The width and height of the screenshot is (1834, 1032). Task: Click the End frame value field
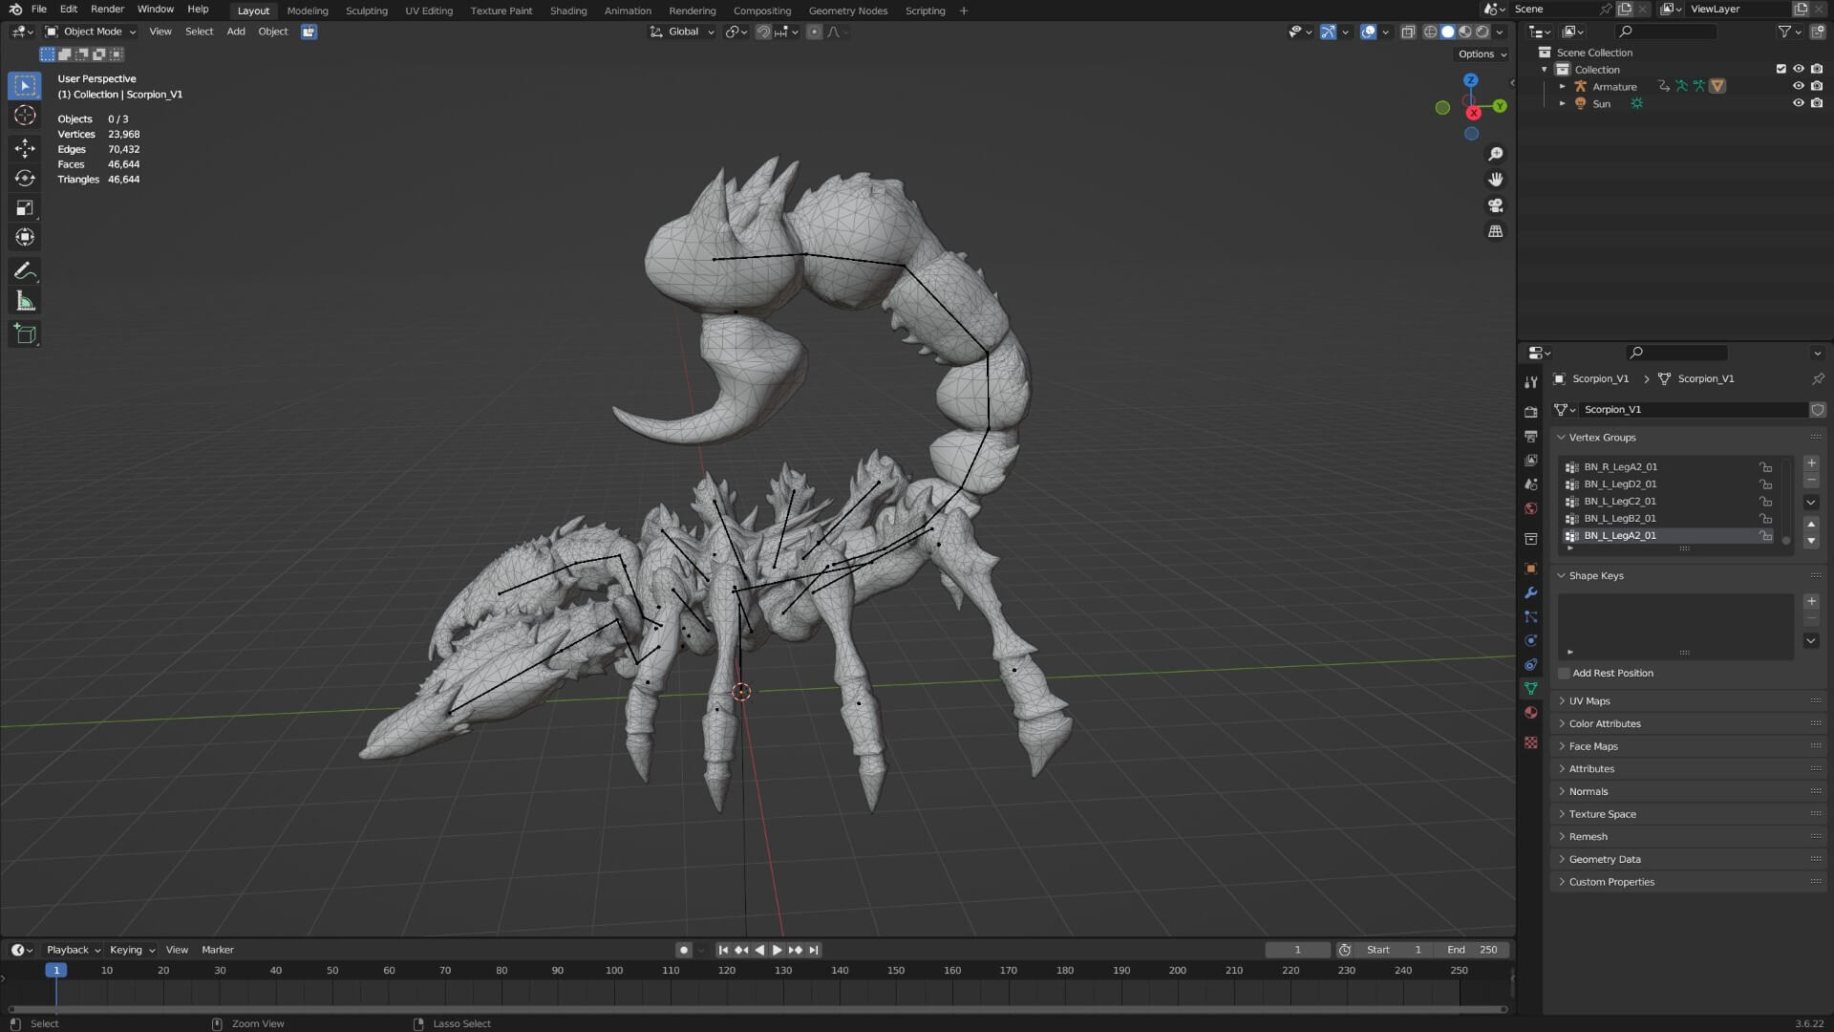[x=1473, y=950]
